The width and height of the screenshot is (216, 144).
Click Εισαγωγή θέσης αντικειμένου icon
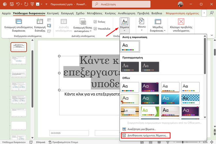click(x=83, y=22)
